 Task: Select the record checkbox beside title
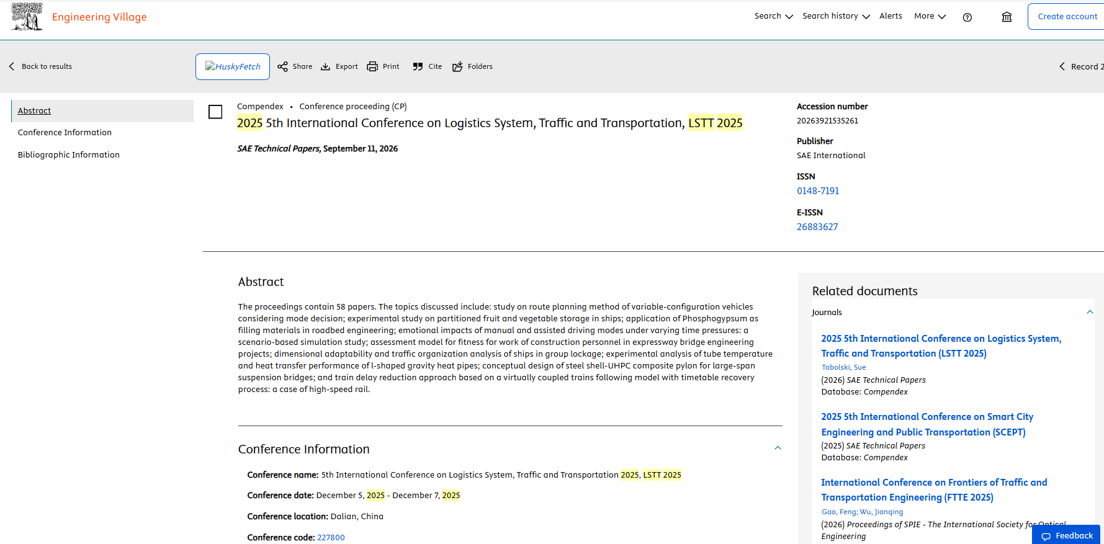pos(215,112)
